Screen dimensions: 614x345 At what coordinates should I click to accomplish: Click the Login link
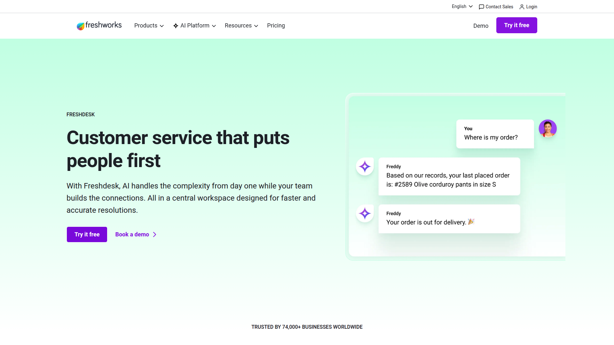[x=528, y=7]
